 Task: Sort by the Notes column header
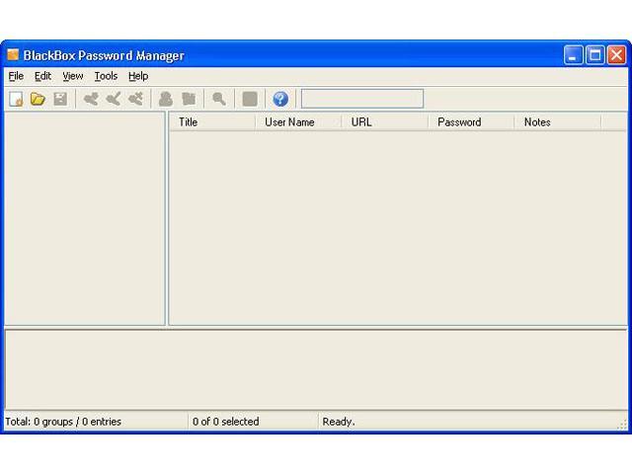click(557, 122)
